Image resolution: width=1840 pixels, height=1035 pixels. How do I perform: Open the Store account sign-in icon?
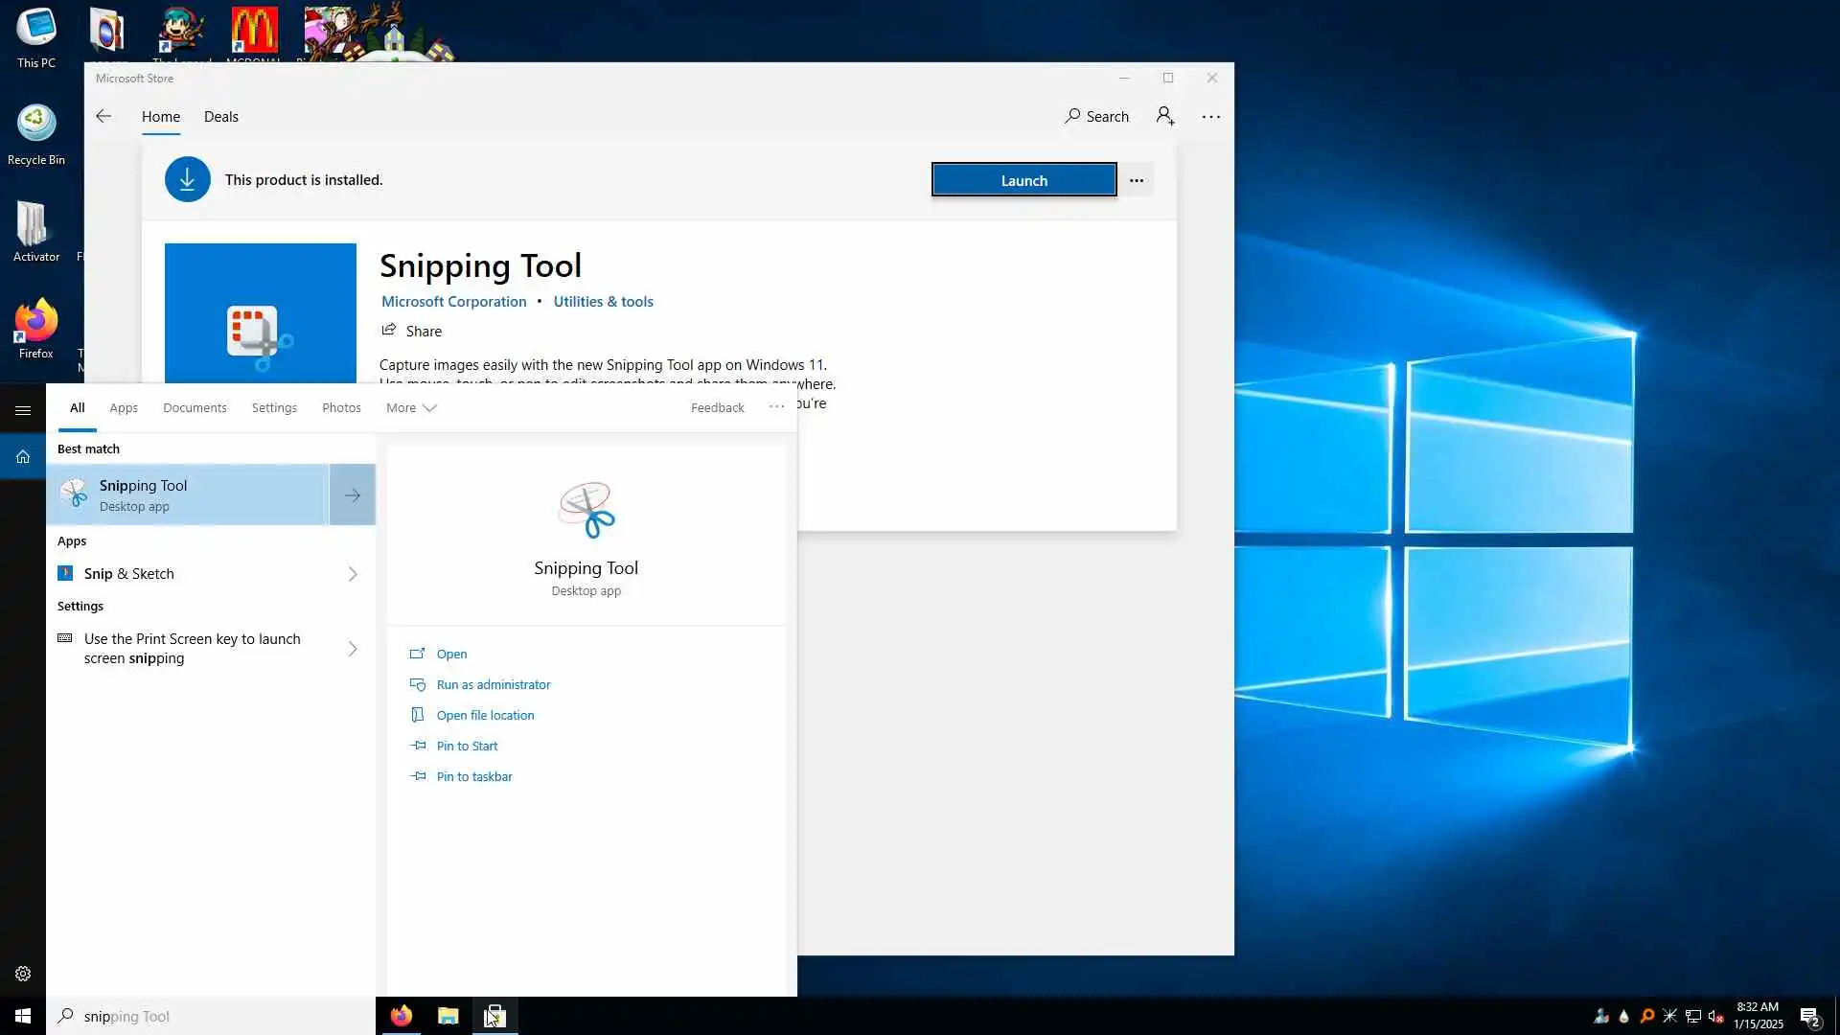(1164, 116)
